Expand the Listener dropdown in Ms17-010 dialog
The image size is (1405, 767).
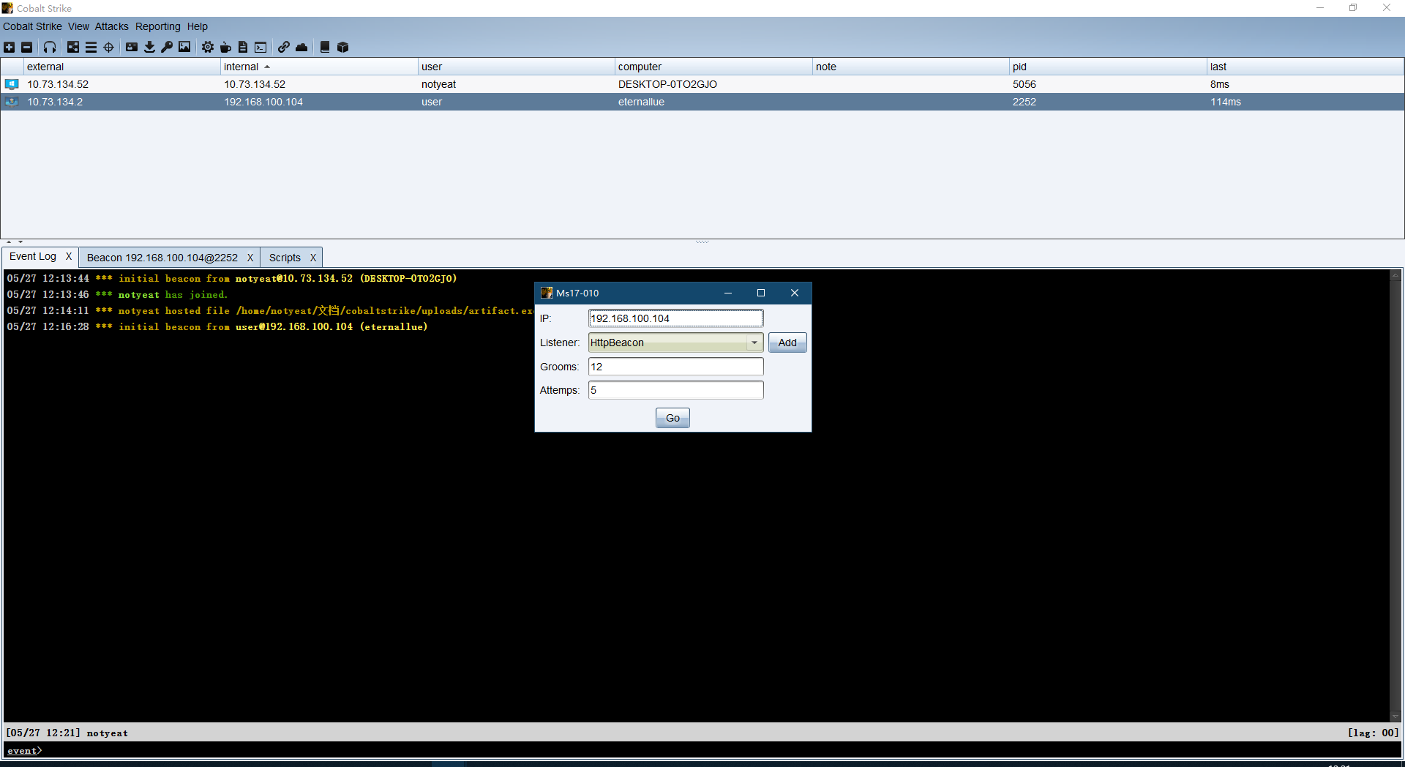pos(754,343)
